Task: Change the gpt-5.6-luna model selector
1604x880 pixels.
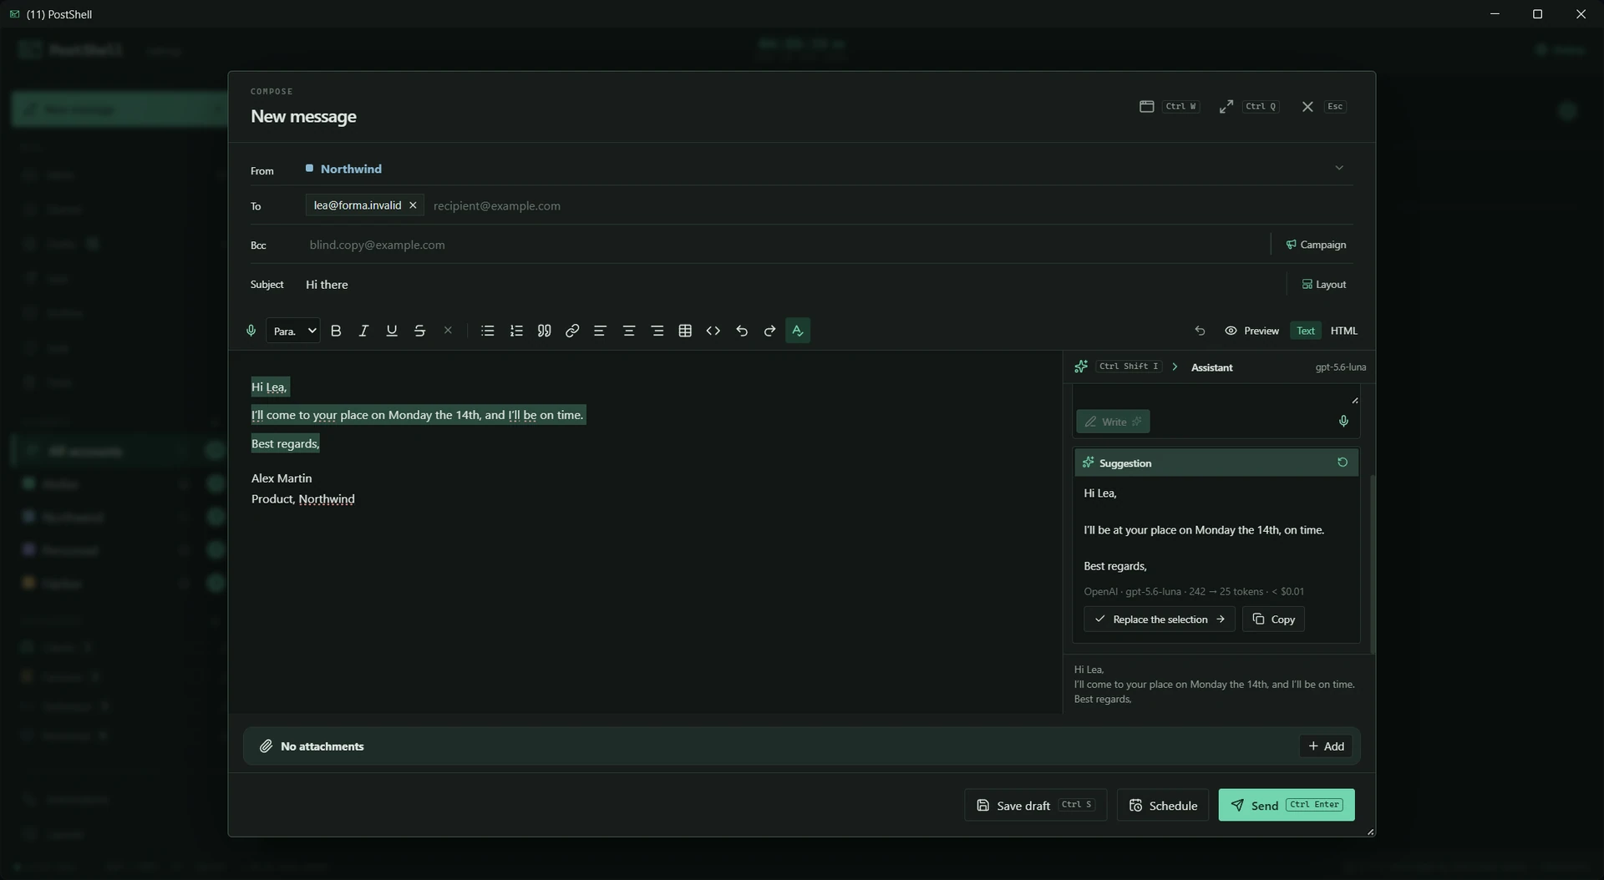Action: point(1340,367)
